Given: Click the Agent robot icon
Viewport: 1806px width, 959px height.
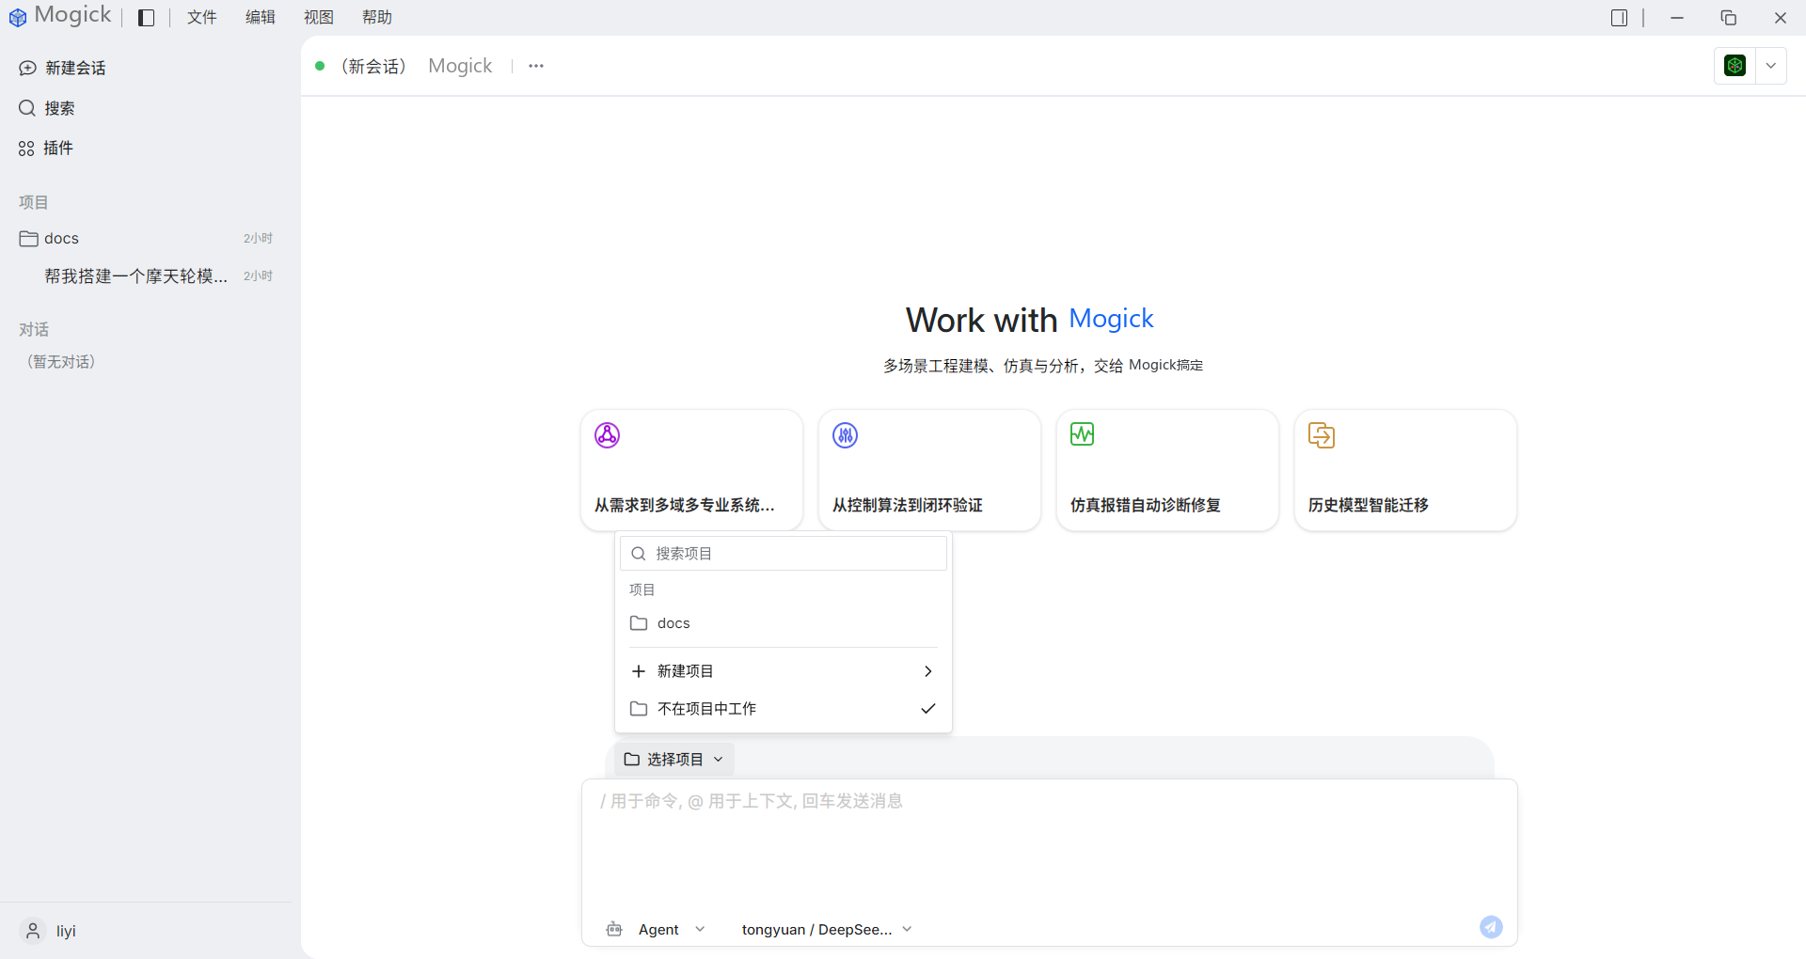Looking at the screenshot, I should click(x=614, y=929).
